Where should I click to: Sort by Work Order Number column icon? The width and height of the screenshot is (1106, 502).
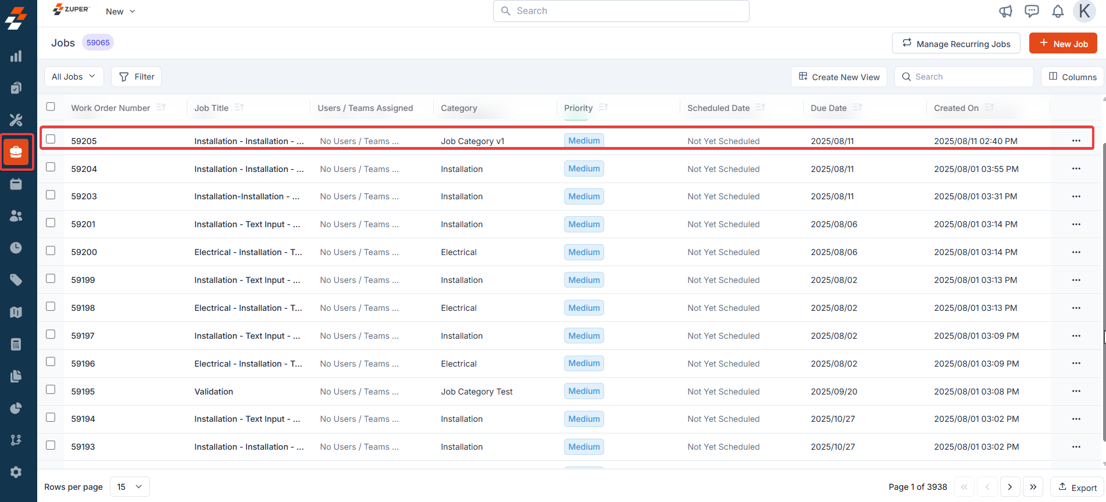tap(161, 107)
